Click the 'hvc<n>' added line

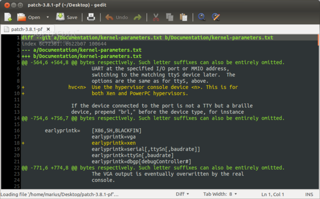pos(153,87)
